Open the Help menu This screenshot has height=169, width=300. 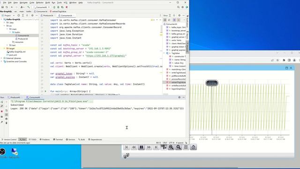point(81,3)
